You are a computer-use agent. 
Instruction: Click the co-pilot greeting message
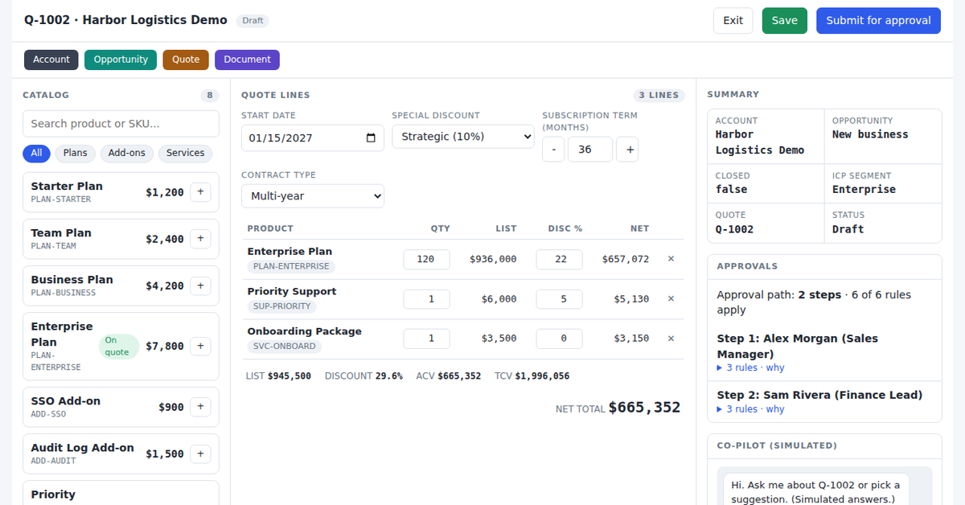[816, 491]
